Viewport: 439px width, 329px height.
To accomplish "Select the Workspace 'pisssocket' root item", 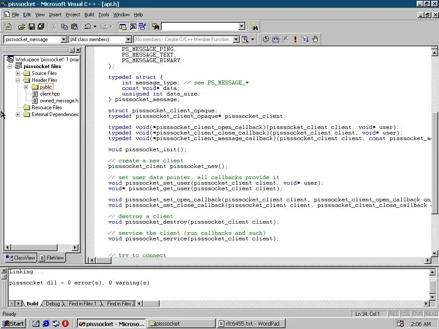I will [x=47, y=59].
